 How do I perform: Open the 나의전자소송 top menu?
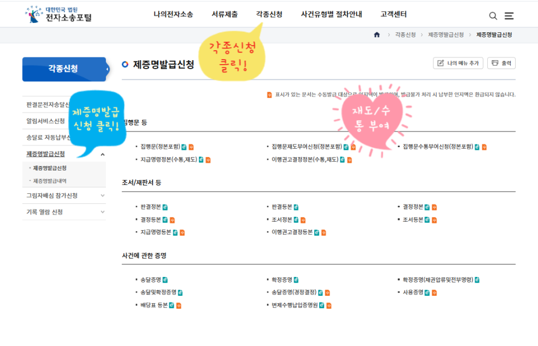[x=173, y=14]
